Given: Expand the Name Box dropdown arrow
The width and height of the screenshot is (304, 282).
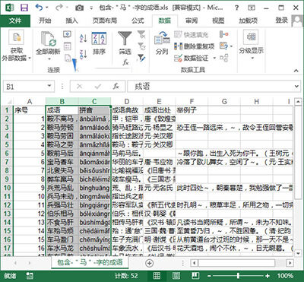Looking at the screenshot, I should 49,87.
